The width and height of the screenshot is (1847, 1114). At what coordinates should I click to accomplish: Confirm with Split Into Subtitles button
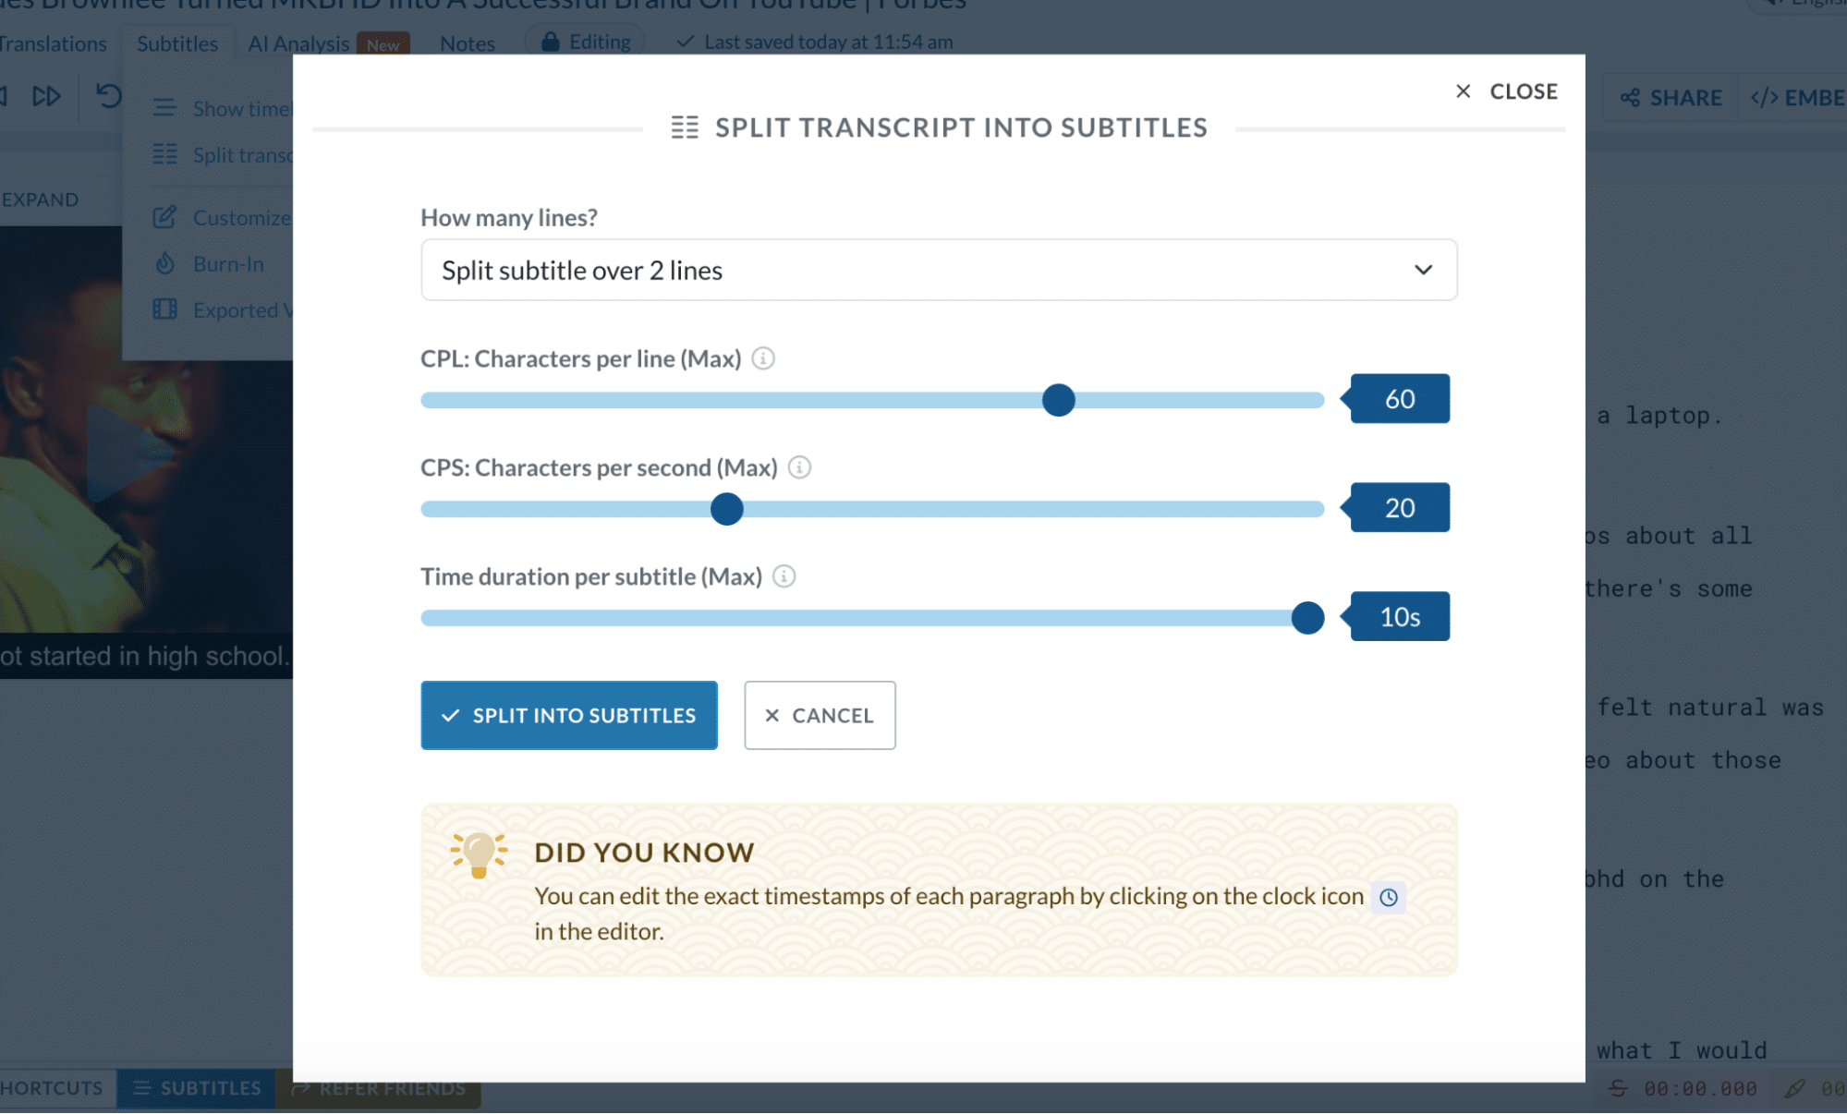pyautogui.click(x=569, y=715)
